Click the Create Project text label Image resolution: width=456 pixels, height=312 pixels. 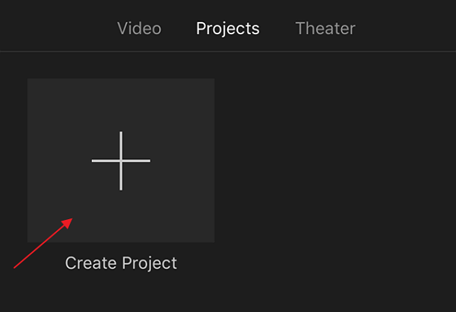pyautogui.click(x=121, y=263)
